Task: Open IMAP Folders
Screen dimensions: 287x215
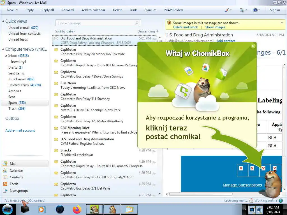Action: (x=173, y=10)
